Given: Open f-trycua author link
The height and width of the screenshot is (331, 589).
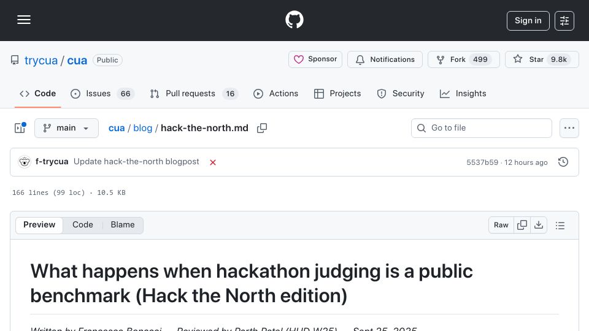Looking at the screenshot, I should (x=52, y=161).
